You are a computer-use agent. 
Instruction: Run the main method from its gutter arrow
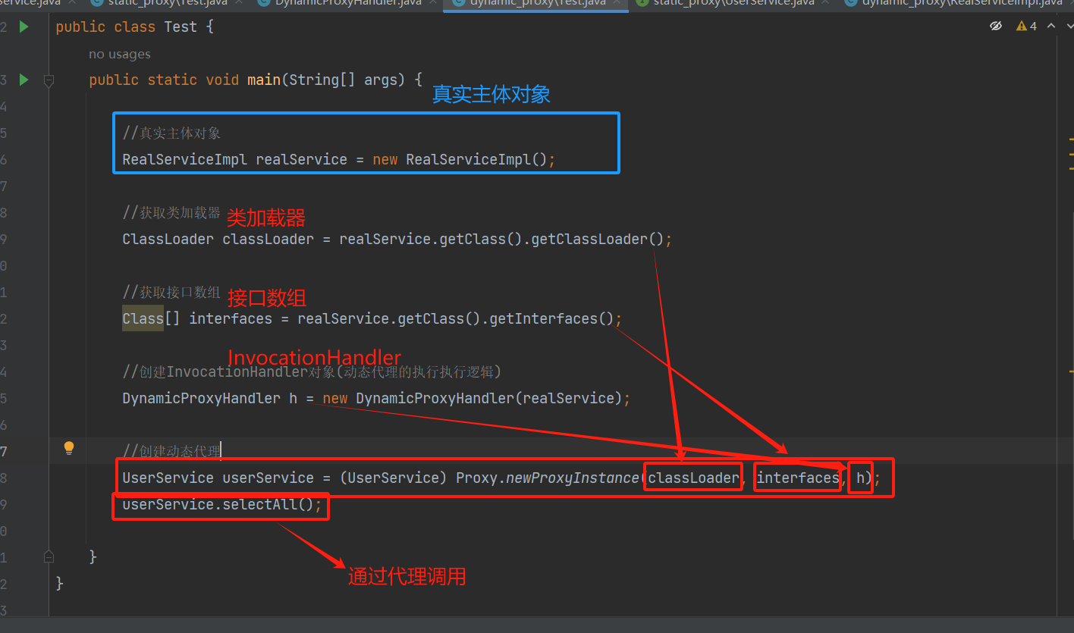pyautogui.click(x=24, y=79)
